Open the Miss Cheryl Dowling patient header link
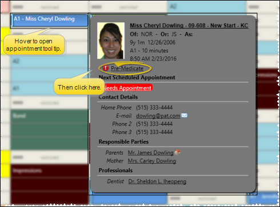This screenshot has height=207, width=280. tap(189, 26)
